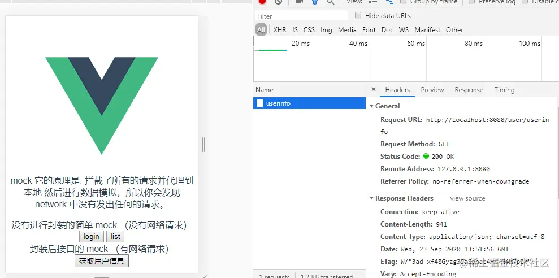
Task: Toggle the overview waterfall view icon
Action: (389, 2)
